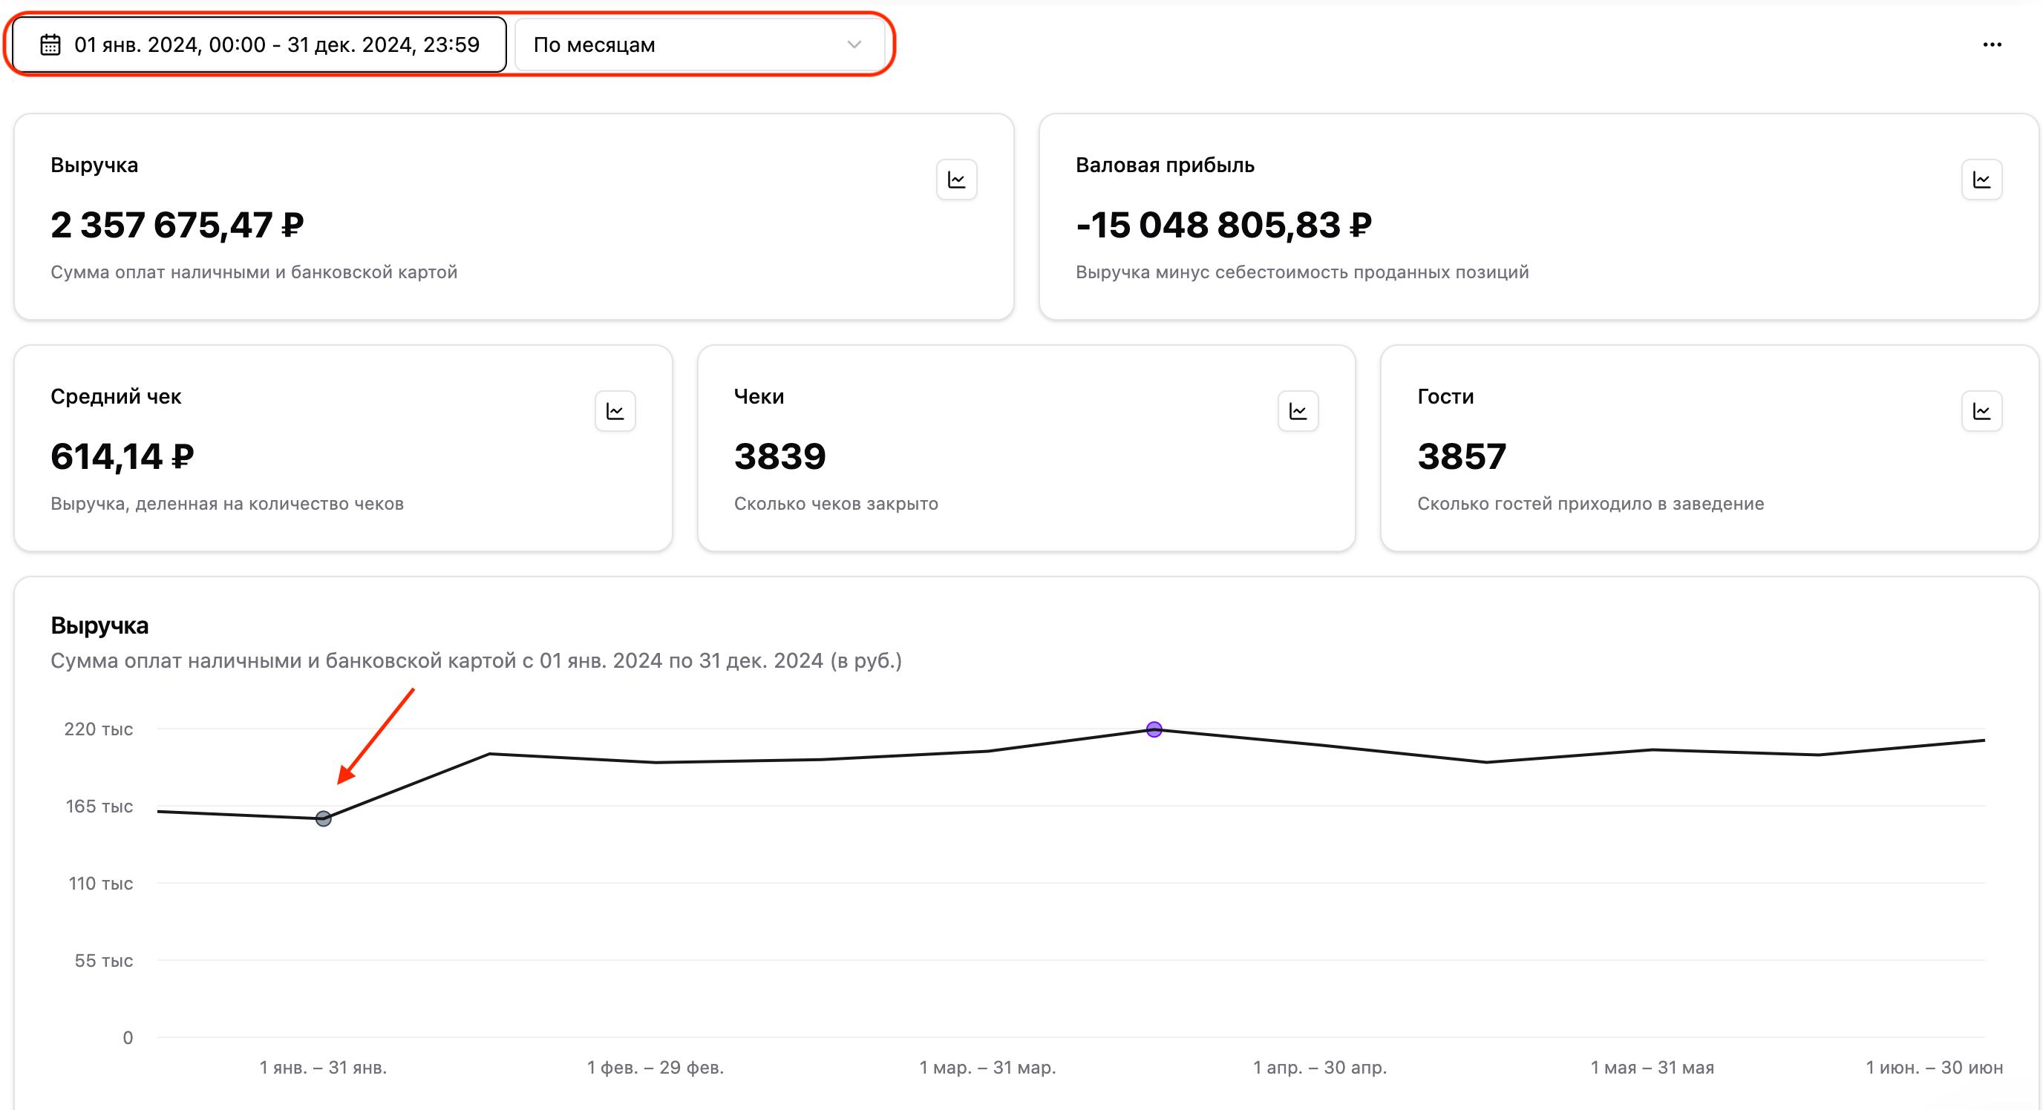Screen dimensions: 2043x1110
Task: Show chart for Гости card
Action: click(1981, 411)
